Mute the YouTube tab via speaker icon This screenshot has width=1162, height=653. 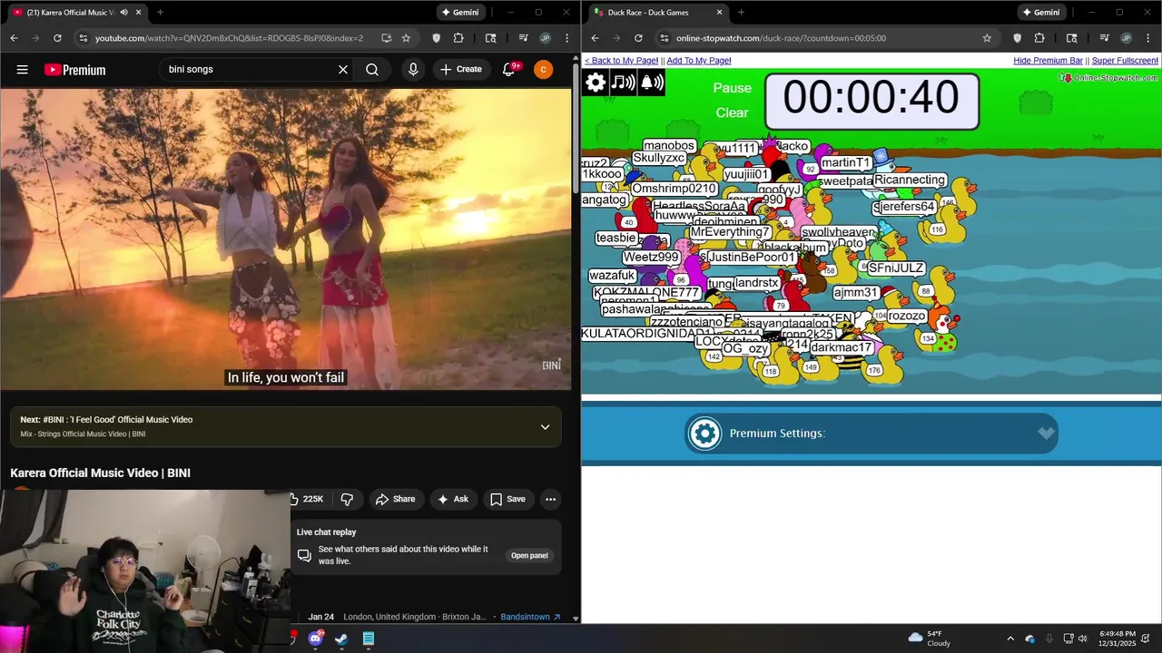click(123, 13)
